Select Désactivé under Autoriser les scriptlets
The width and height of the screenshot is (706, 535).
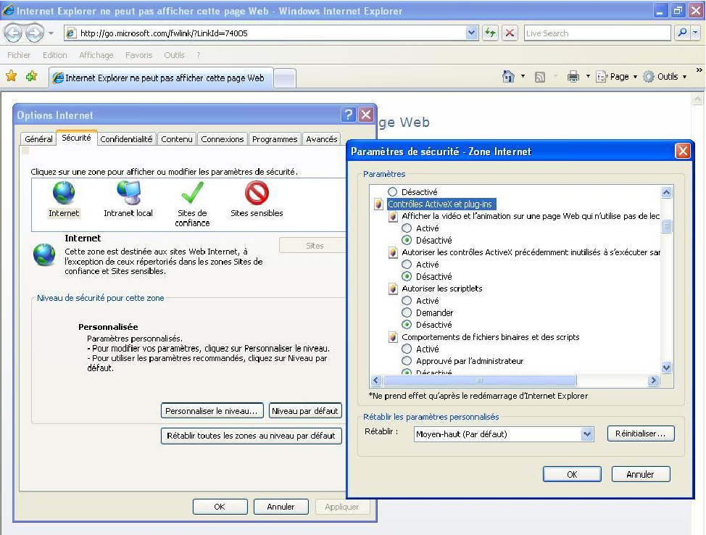pyautogui.click(x=407, y=324)
